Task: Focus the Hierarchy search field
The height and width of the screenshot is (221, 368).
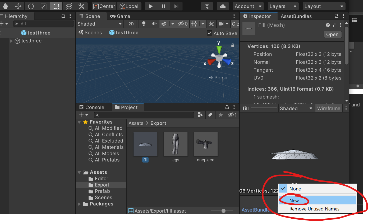Action: coord(44,24)
